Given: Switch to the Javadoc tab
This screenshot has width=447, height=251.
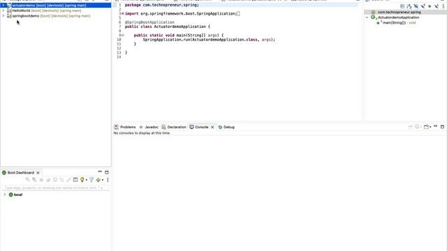Looking at the screenshot, I should click(x=149, y=127).
